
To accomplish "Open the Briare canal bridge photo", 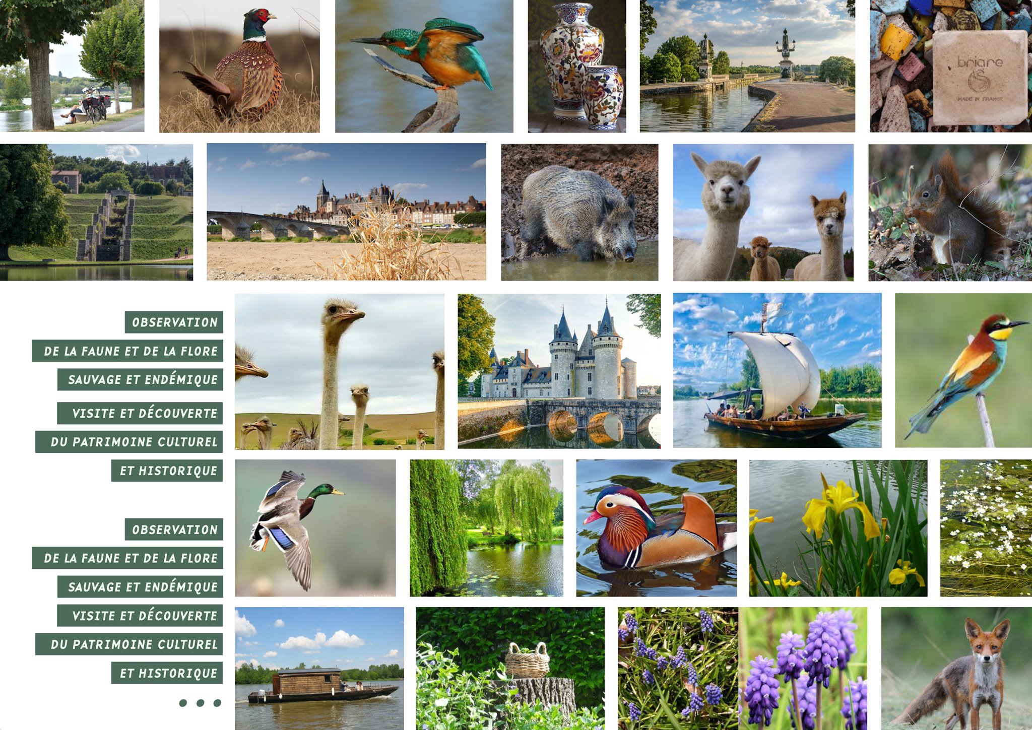I will [747, 66].
